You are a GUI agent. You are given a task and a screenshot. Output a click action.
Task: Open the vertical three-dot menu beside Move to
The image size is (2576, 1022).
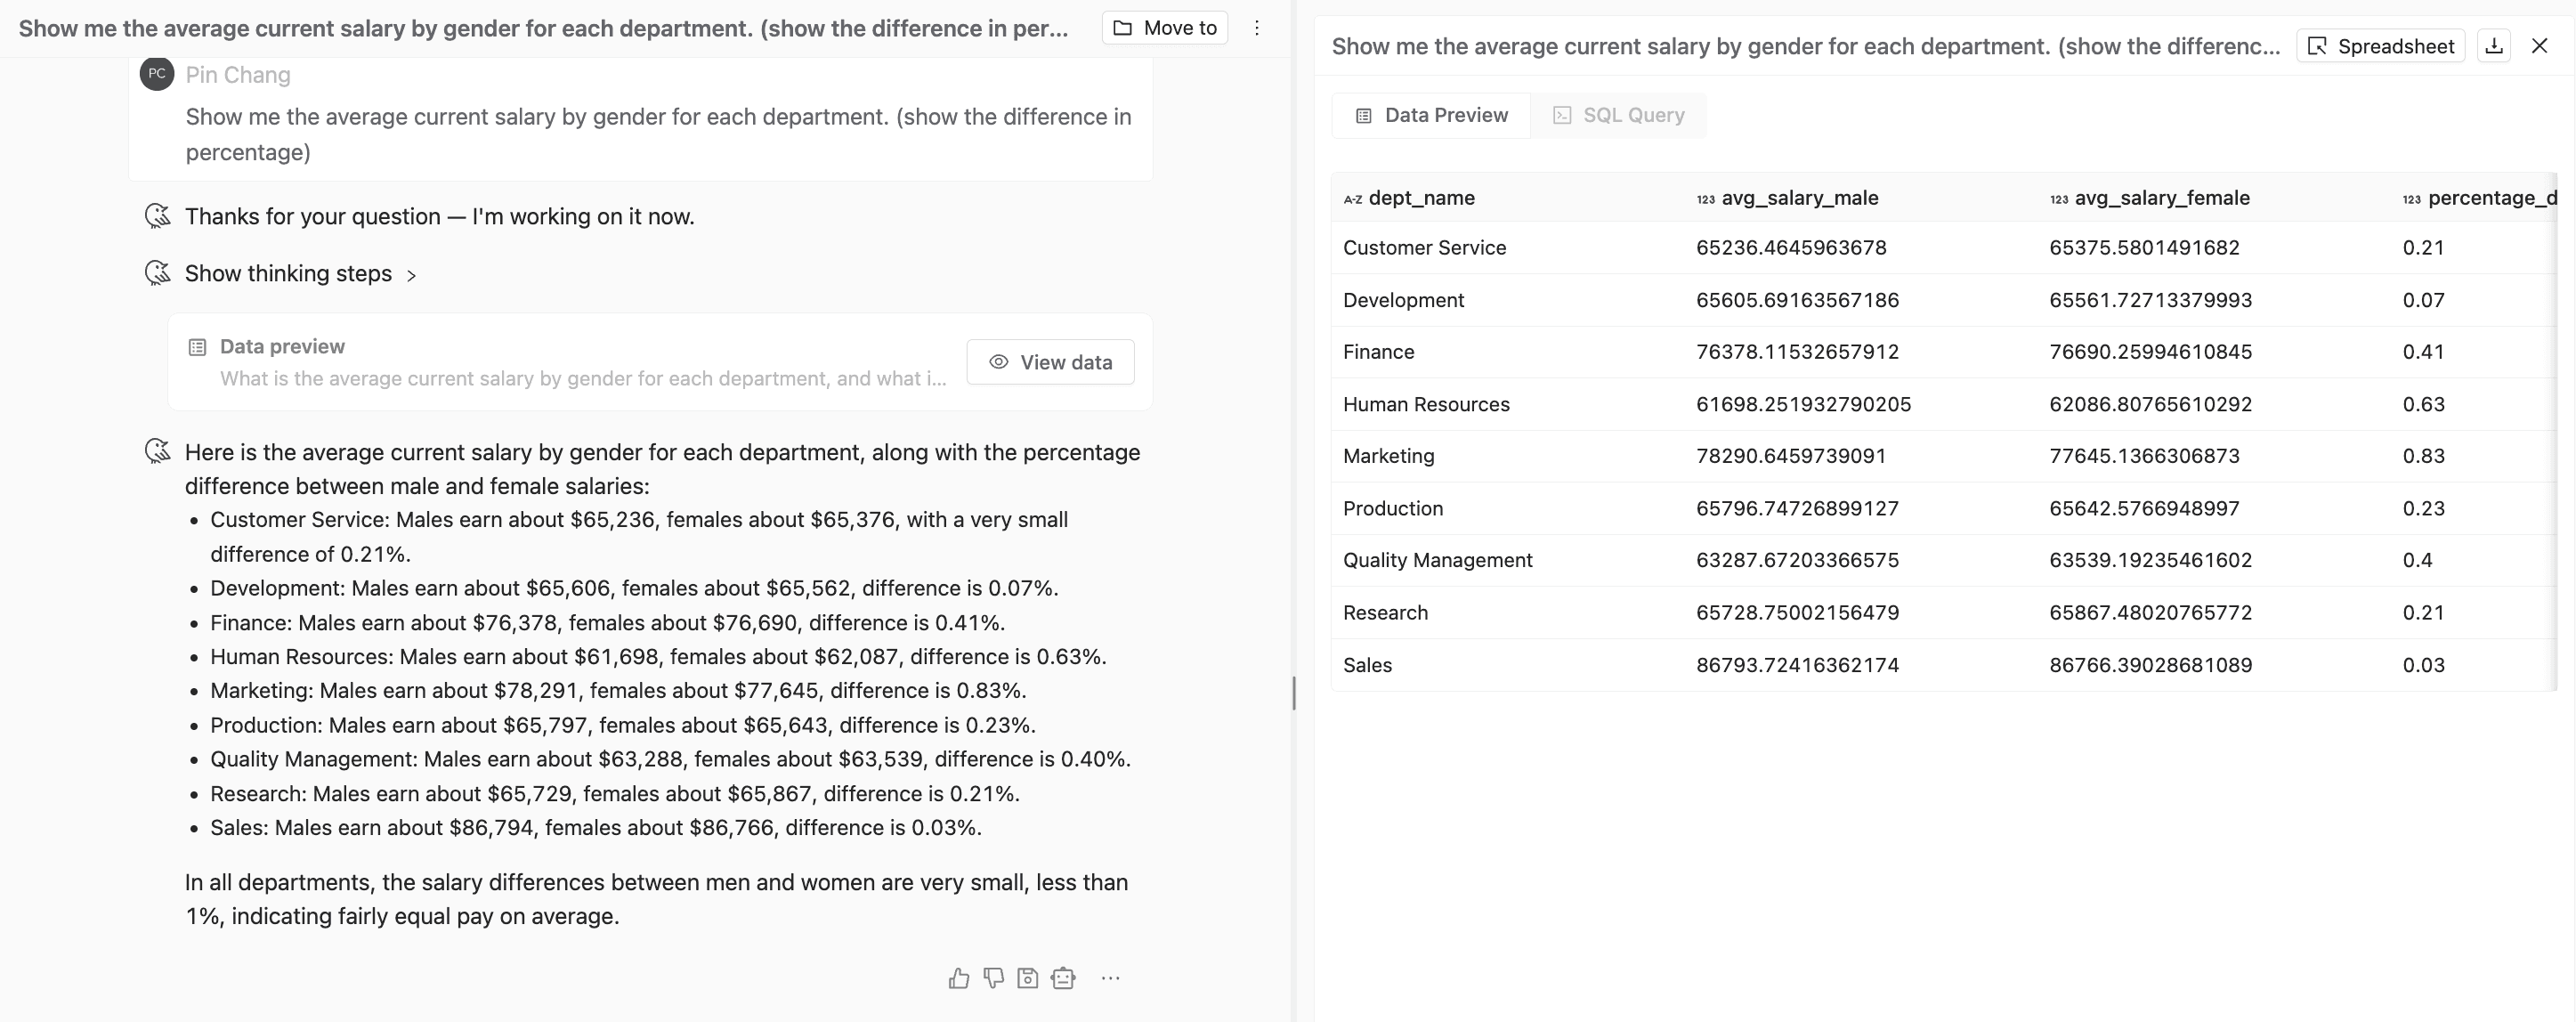coord(1257,28)
